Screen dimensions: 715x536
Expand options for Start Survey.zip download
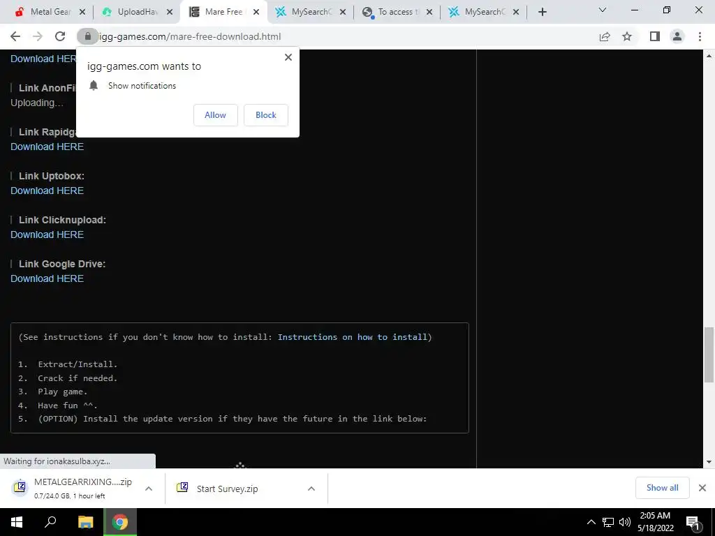tap(311, 489)
